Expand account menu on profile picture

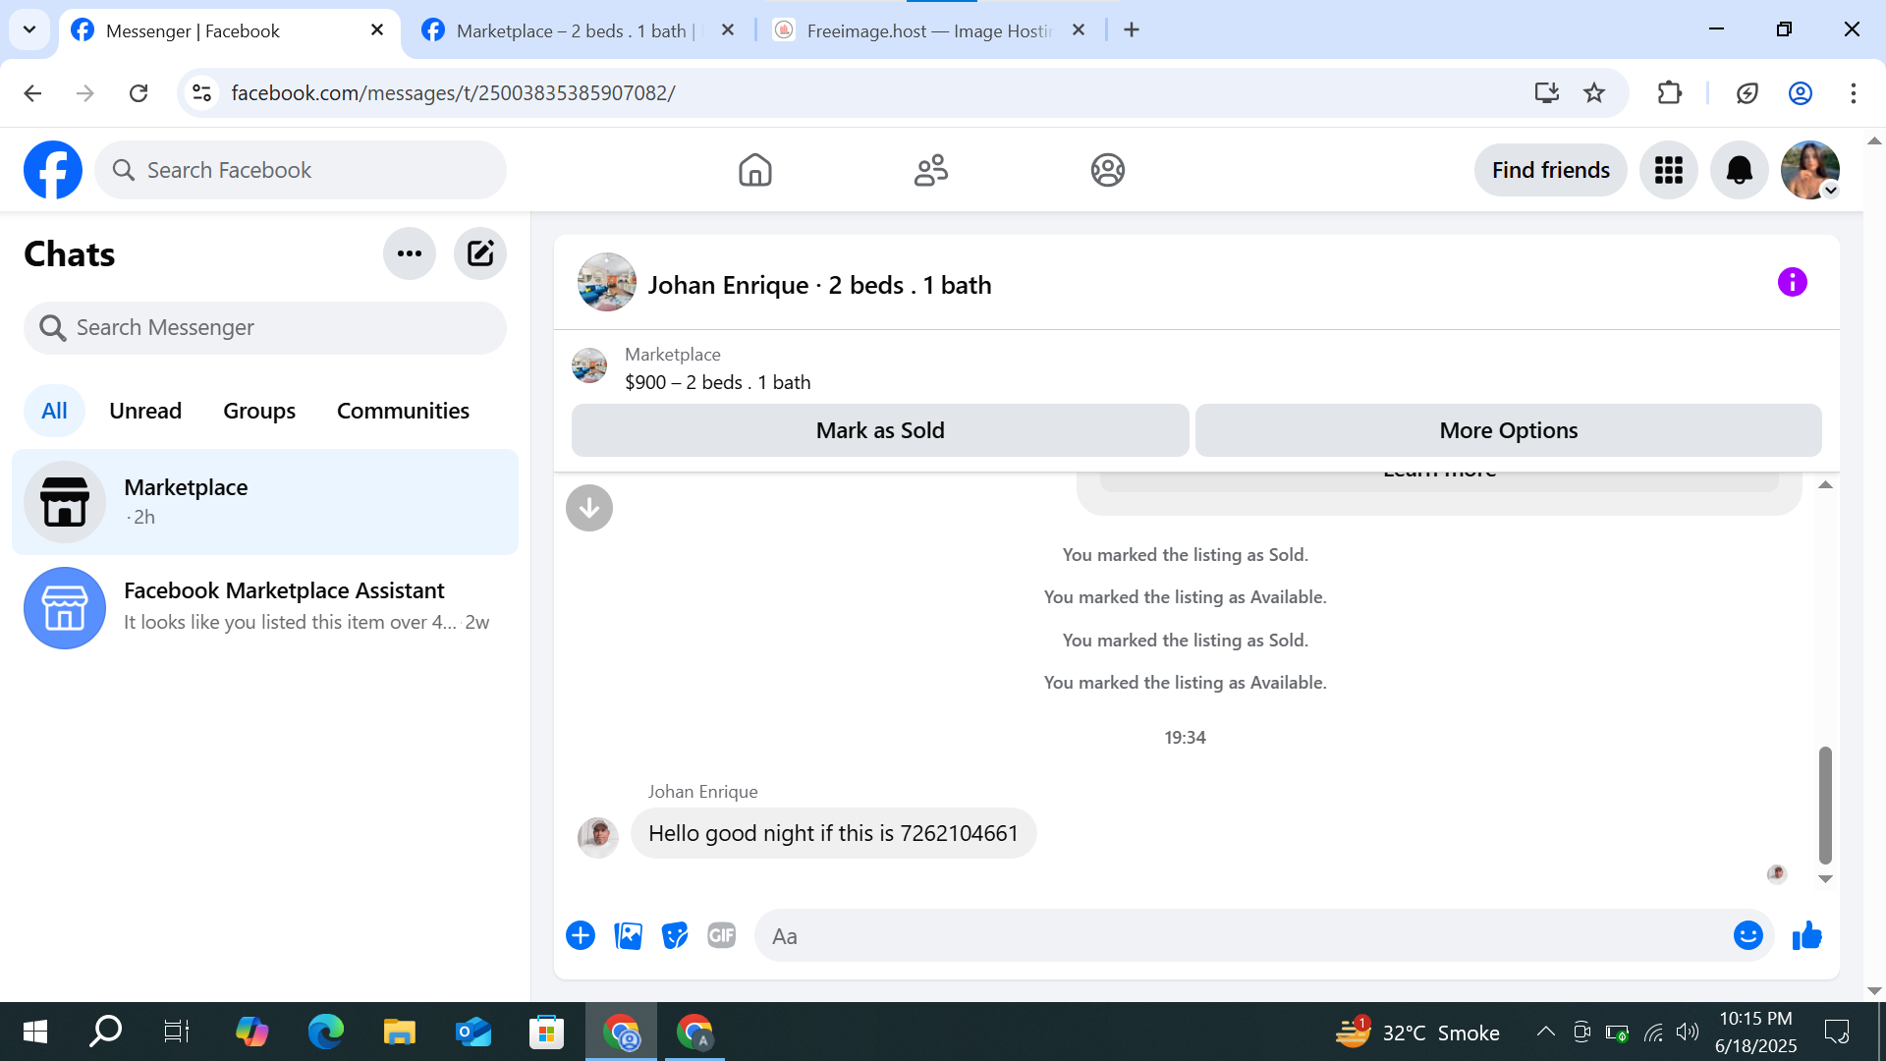tap(1830, 191)
